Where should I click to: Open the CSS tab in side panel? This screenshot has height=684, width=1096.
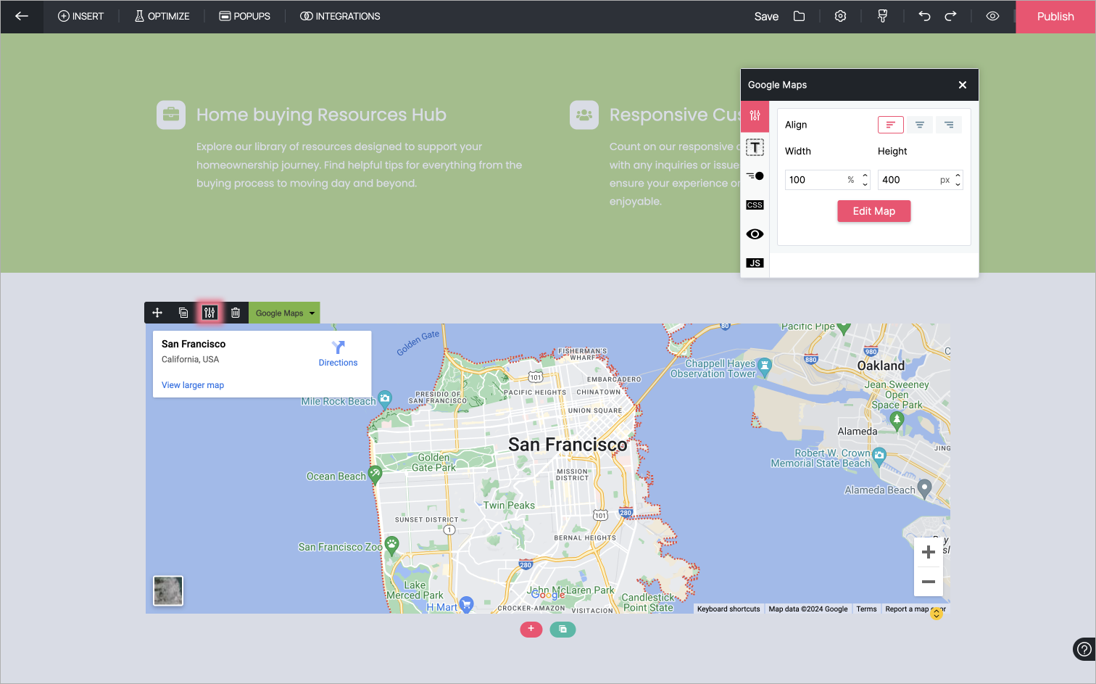755,205
